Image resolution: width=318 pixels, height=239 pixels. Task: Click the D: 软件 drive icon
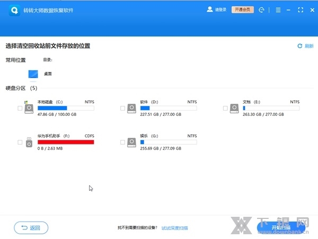131,108
